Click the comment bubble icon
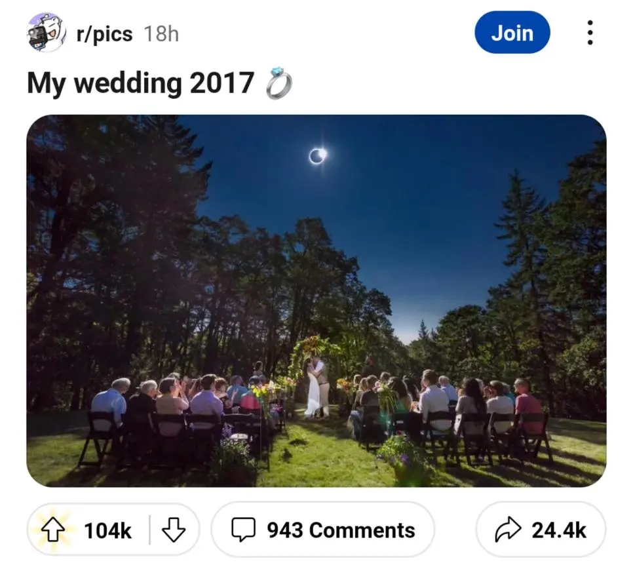Image resolution: width=633 pixels, height=565 pixels. (x=243, y=530)
